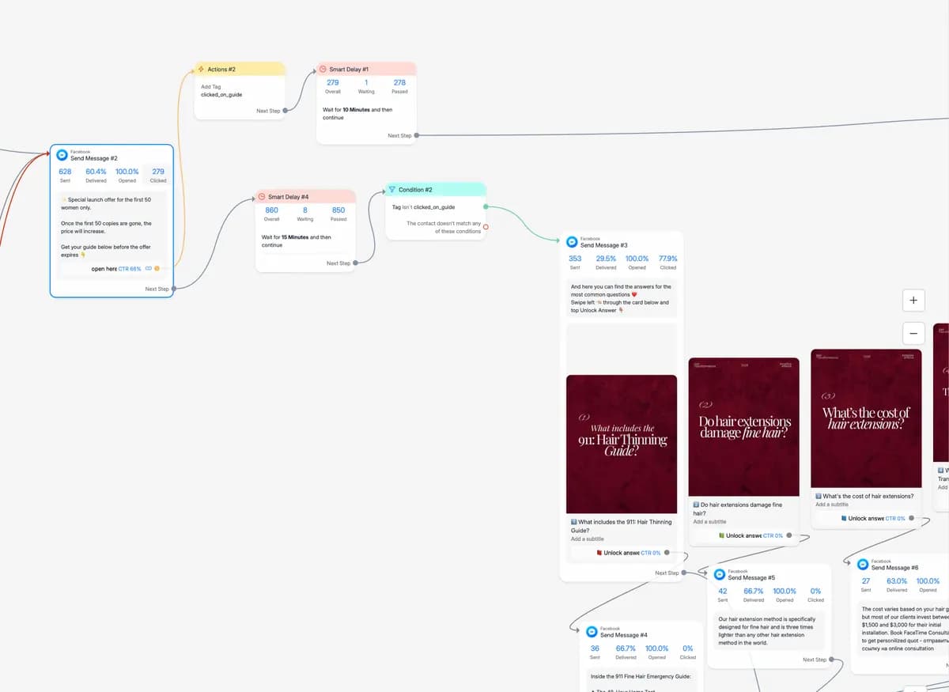Click Wait for 10 Minutes text

357,114
